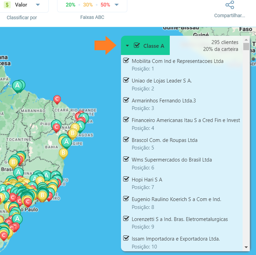Uncheck Hopi Hari S A checkbox
This screenshot has width=256, height=255.
pos(126,179)
